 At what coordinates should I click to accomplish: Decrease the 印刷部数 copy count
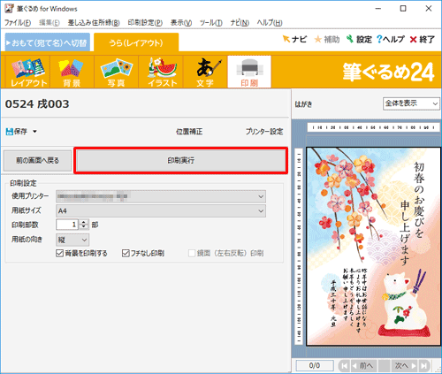(84, 227)
